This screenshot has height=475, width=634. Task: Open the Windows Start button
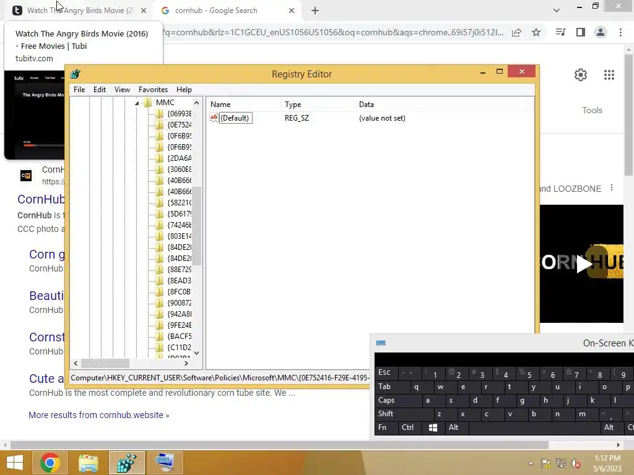(x=14, y=463)
